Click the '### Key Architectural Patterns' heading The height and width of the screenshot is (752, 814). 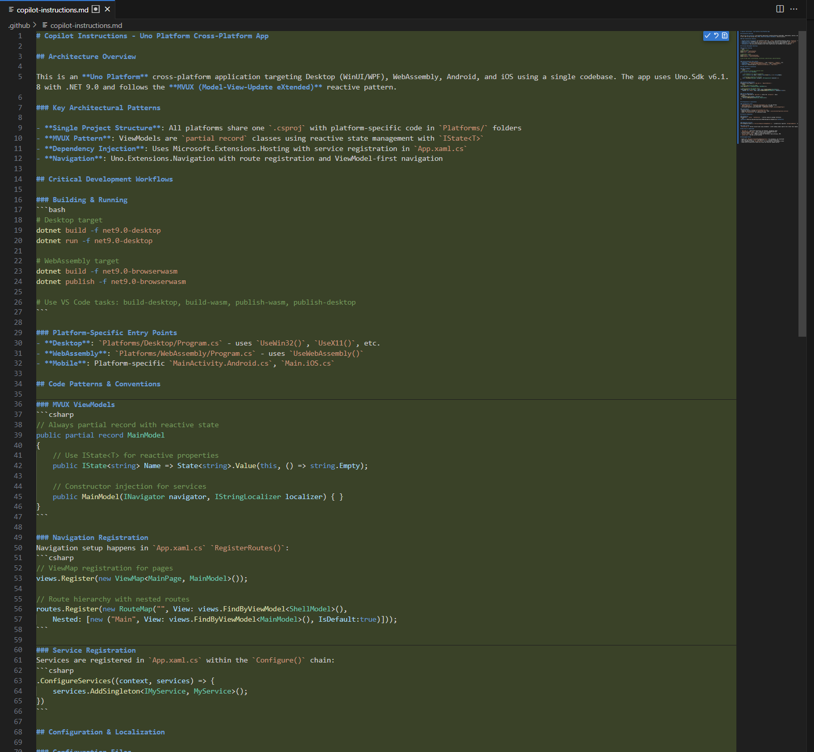(x=98, y=108)
